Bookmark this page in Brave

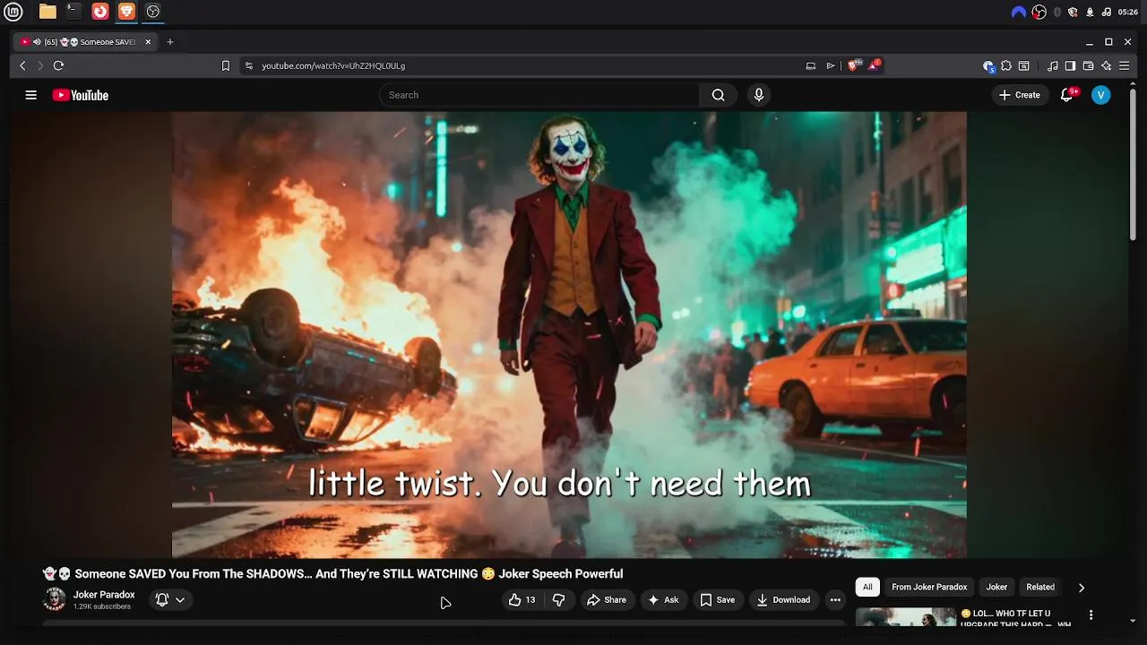click(x=226, y=65)
